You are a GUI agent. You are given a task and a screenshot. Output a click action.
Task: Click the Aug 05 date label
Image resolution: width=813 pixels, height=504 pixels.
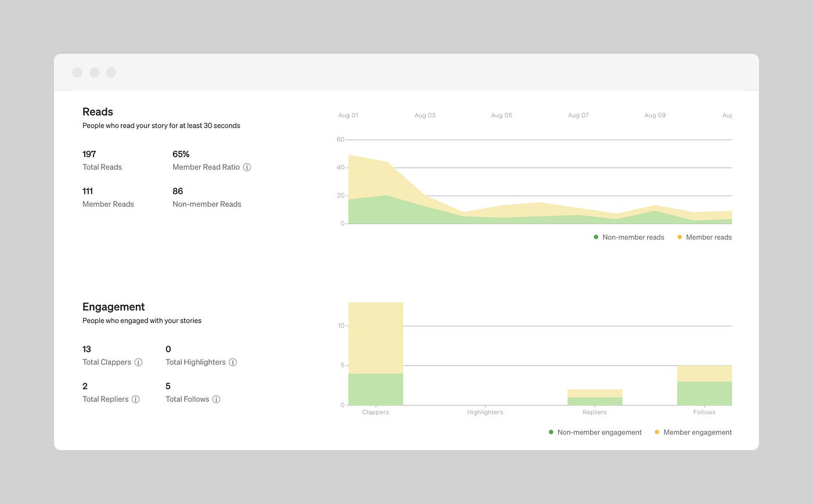502,116
